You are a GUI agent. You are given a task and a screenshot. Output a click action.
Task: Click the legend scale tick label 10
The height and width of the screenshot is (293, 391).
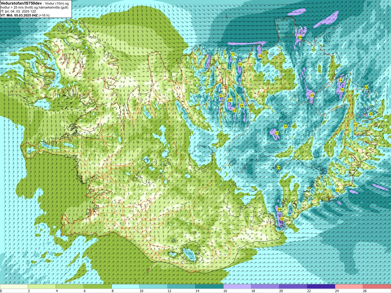click(x=141, y=291)
